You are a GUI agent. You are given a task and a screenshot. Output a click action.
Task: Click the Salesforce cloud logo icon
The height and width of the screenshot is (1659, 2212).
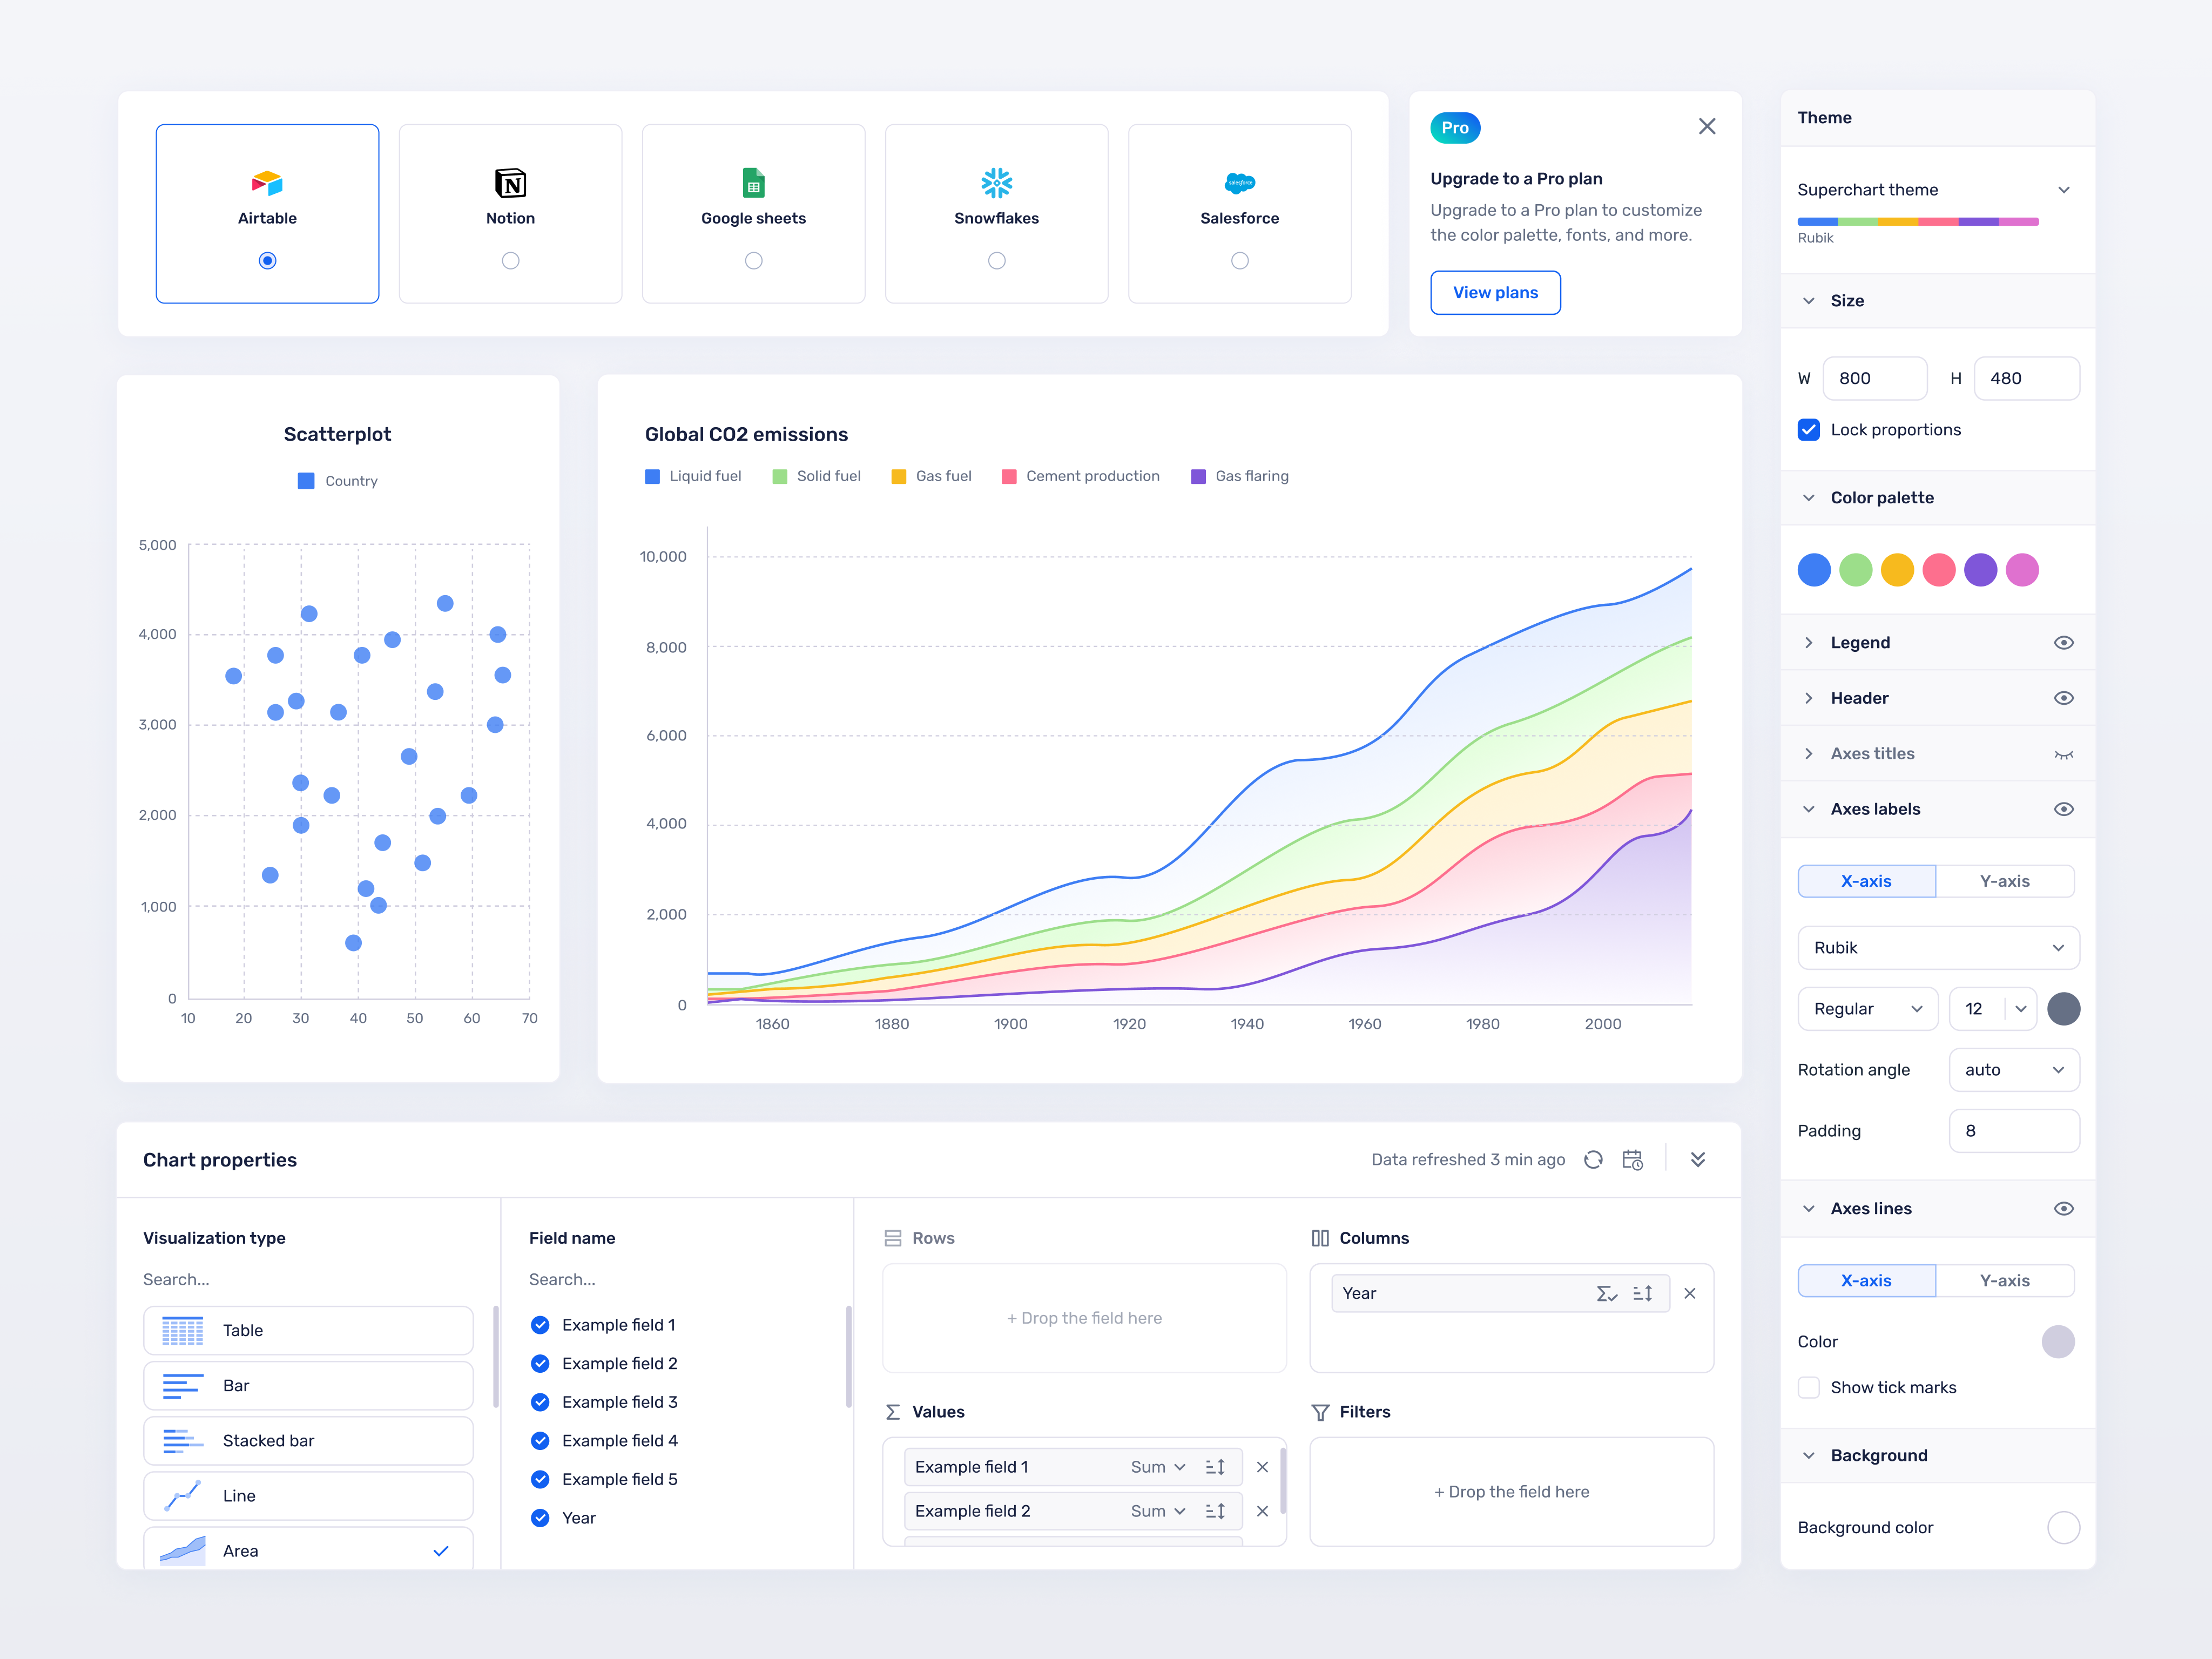tap(1239, 183)
